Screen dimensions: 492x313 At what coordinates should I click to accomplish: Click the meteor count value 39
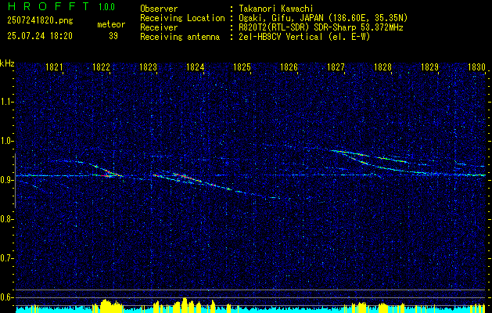[113, 36]
